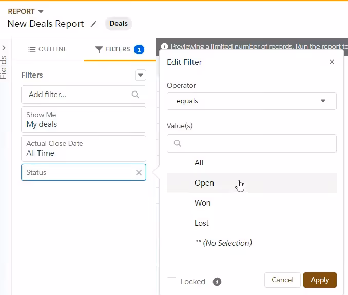Click the Value(s) search box

[x=252, y=143]
